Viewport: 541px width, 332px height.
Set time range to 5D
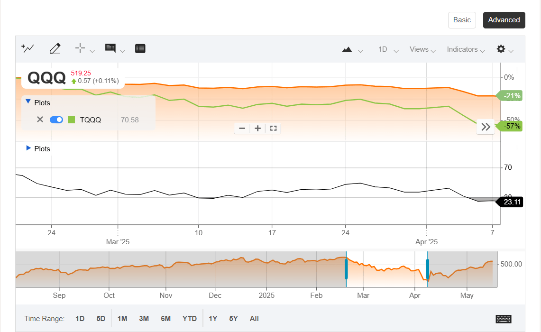tap(101, 319)
